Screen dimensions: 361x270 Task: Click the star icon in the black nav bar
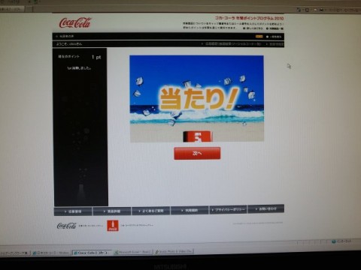57,37
